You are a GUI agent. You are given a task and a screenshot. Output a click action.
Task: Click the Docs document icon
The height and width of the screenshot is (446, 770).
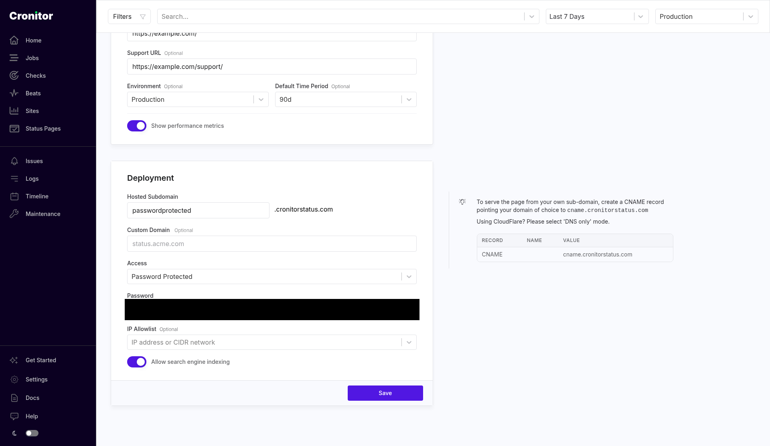14,398
